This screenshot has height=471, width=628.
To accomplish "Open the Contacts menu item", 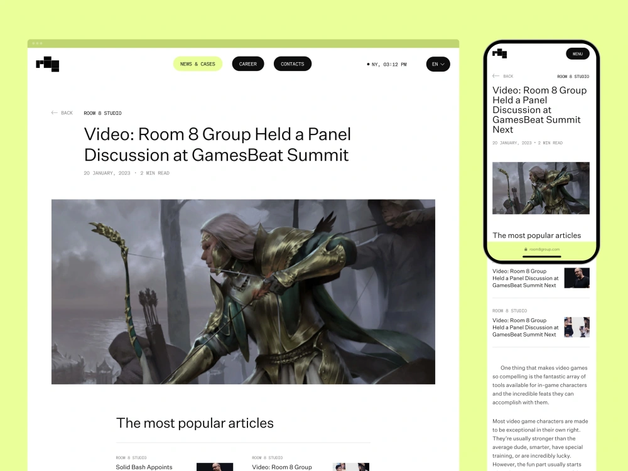I will [293, 64].
